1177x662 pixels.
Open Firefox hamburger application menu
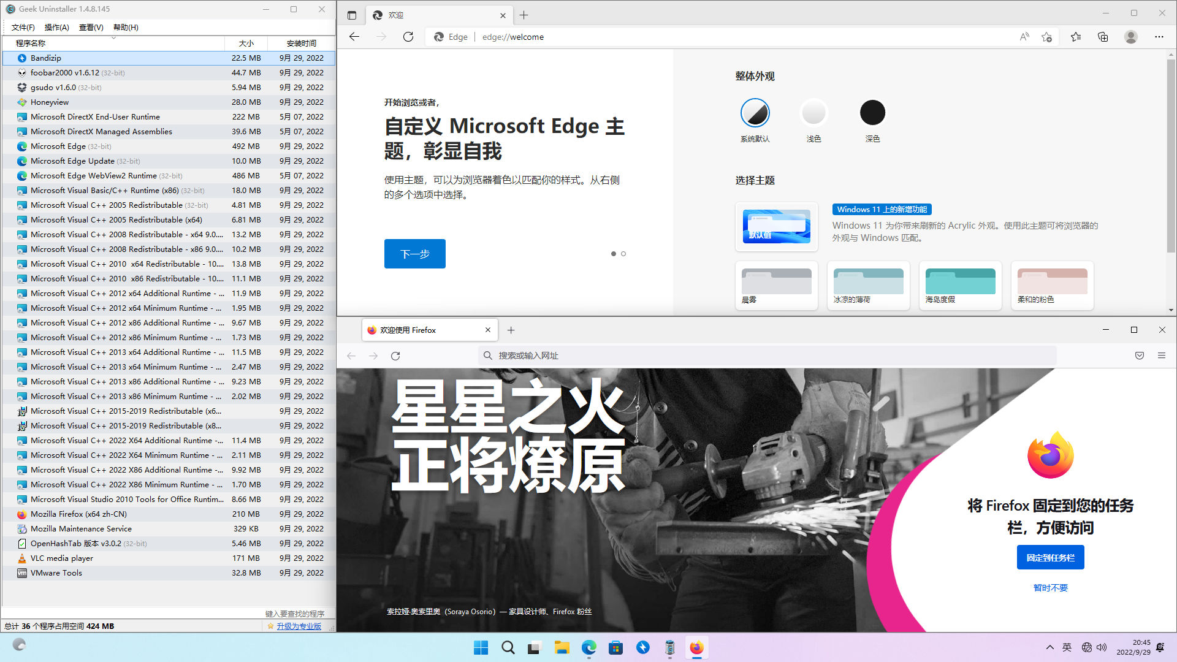point(1162,356)
